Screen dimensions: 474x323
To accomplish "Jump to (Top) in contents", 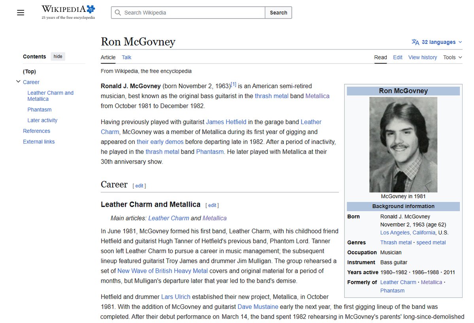I will (x=29, y=72).
